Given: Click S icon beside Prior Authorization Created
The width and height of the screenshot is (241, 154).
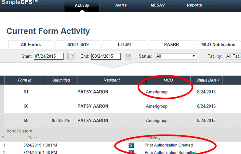Looking at the screenshot, I should point(131,145).
